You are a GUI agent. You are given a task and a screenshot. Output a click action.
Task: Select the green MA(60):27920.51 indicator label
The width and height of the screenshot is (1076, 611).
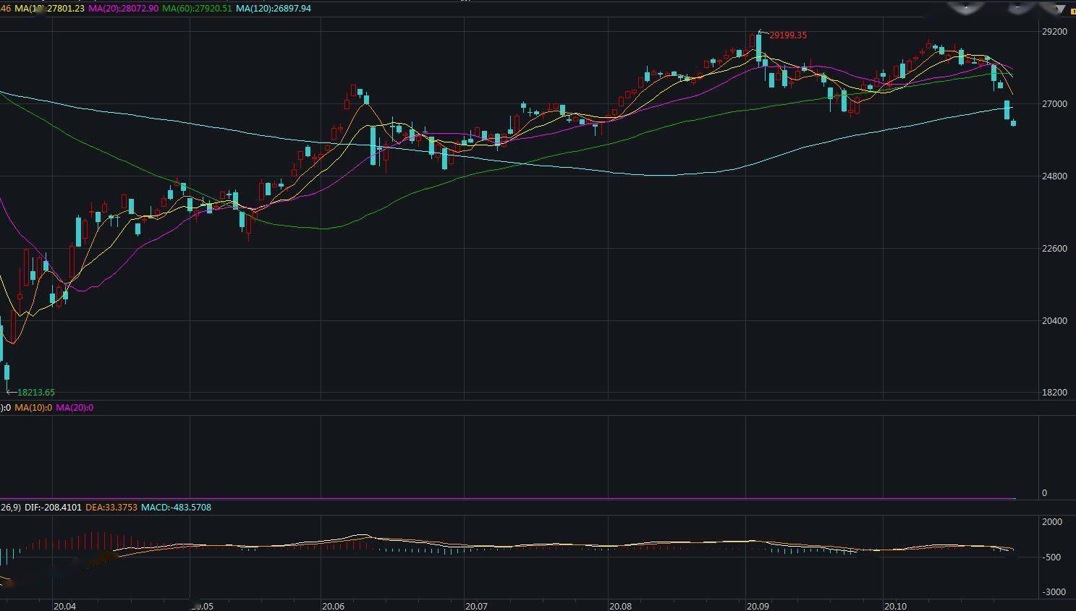tap(197, 9)
